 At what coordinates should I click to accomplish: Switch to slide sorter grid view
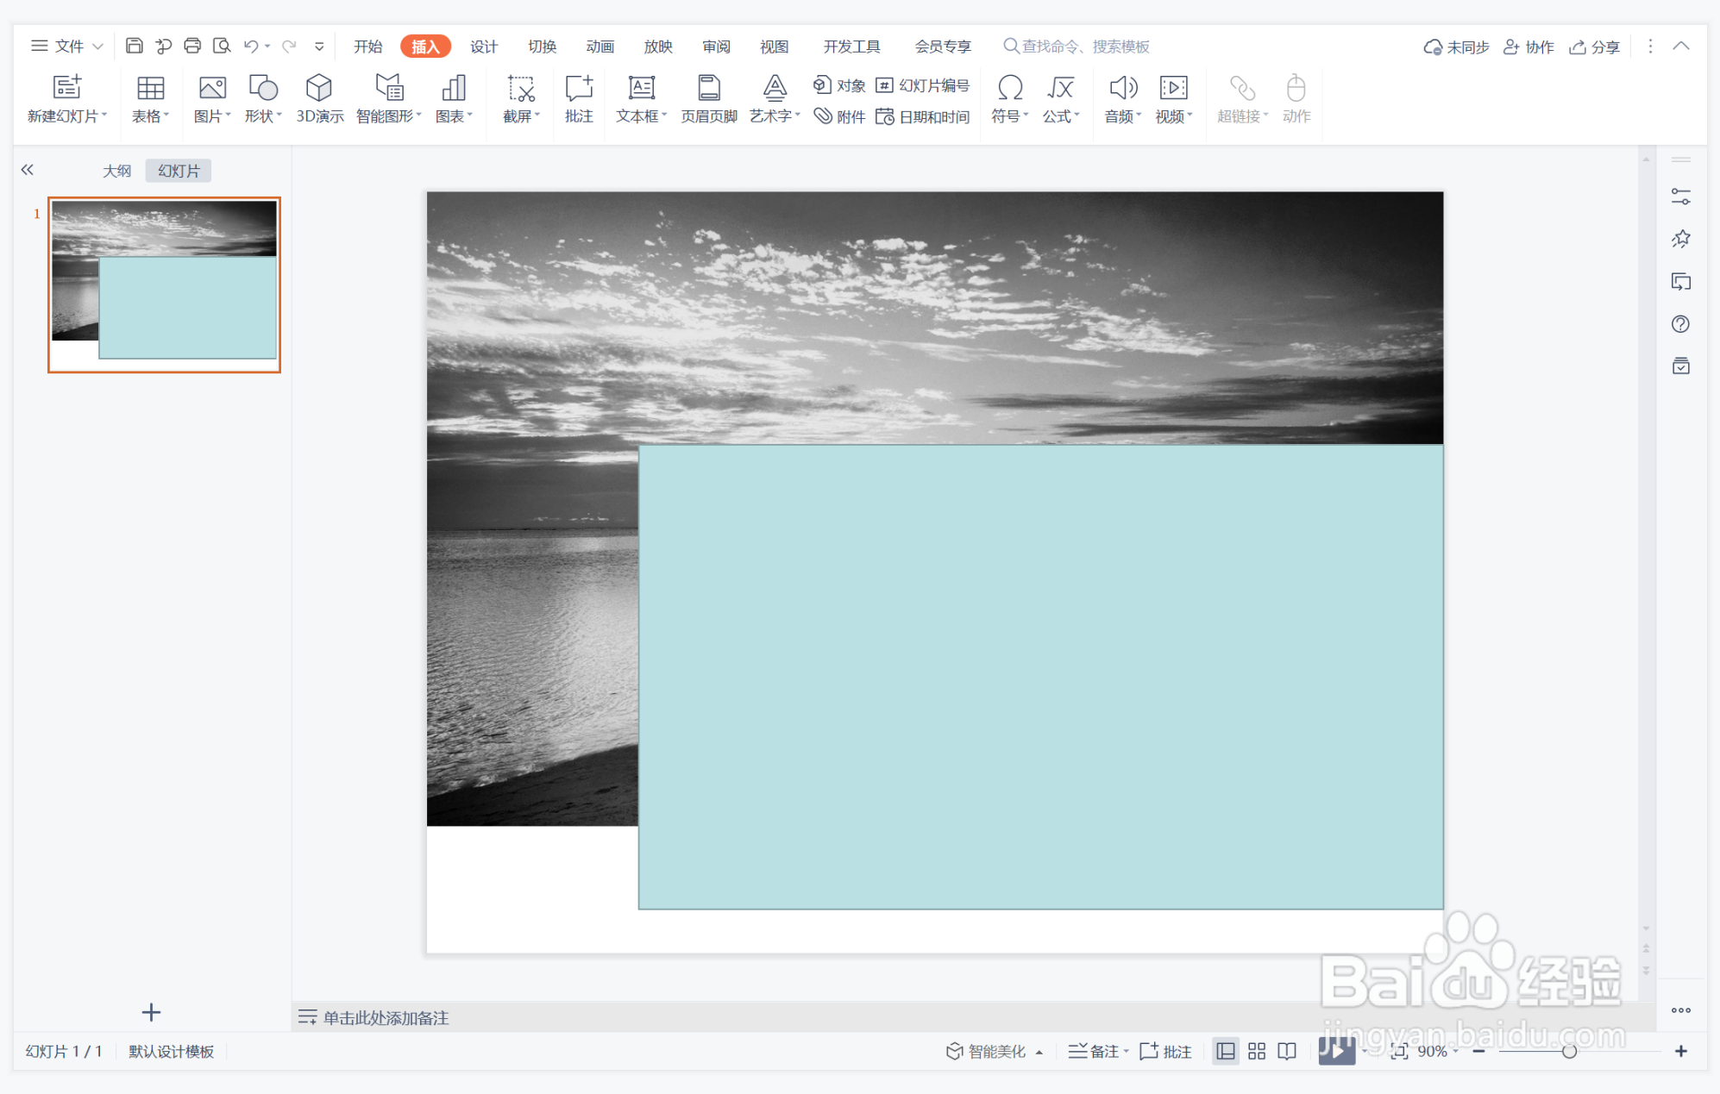1257,1051
